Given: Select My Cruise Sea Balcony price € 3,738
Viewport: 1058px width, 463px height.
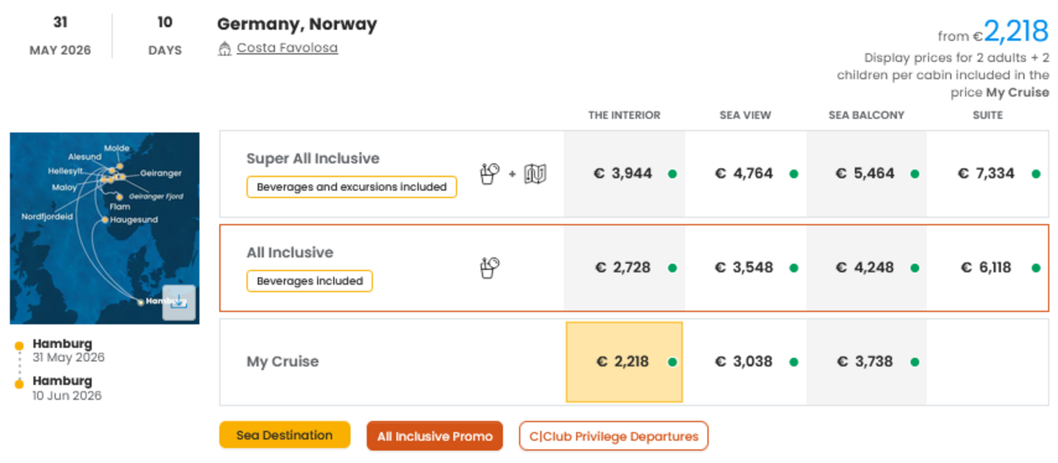Looking at the screenshot, I should [866, 362].
